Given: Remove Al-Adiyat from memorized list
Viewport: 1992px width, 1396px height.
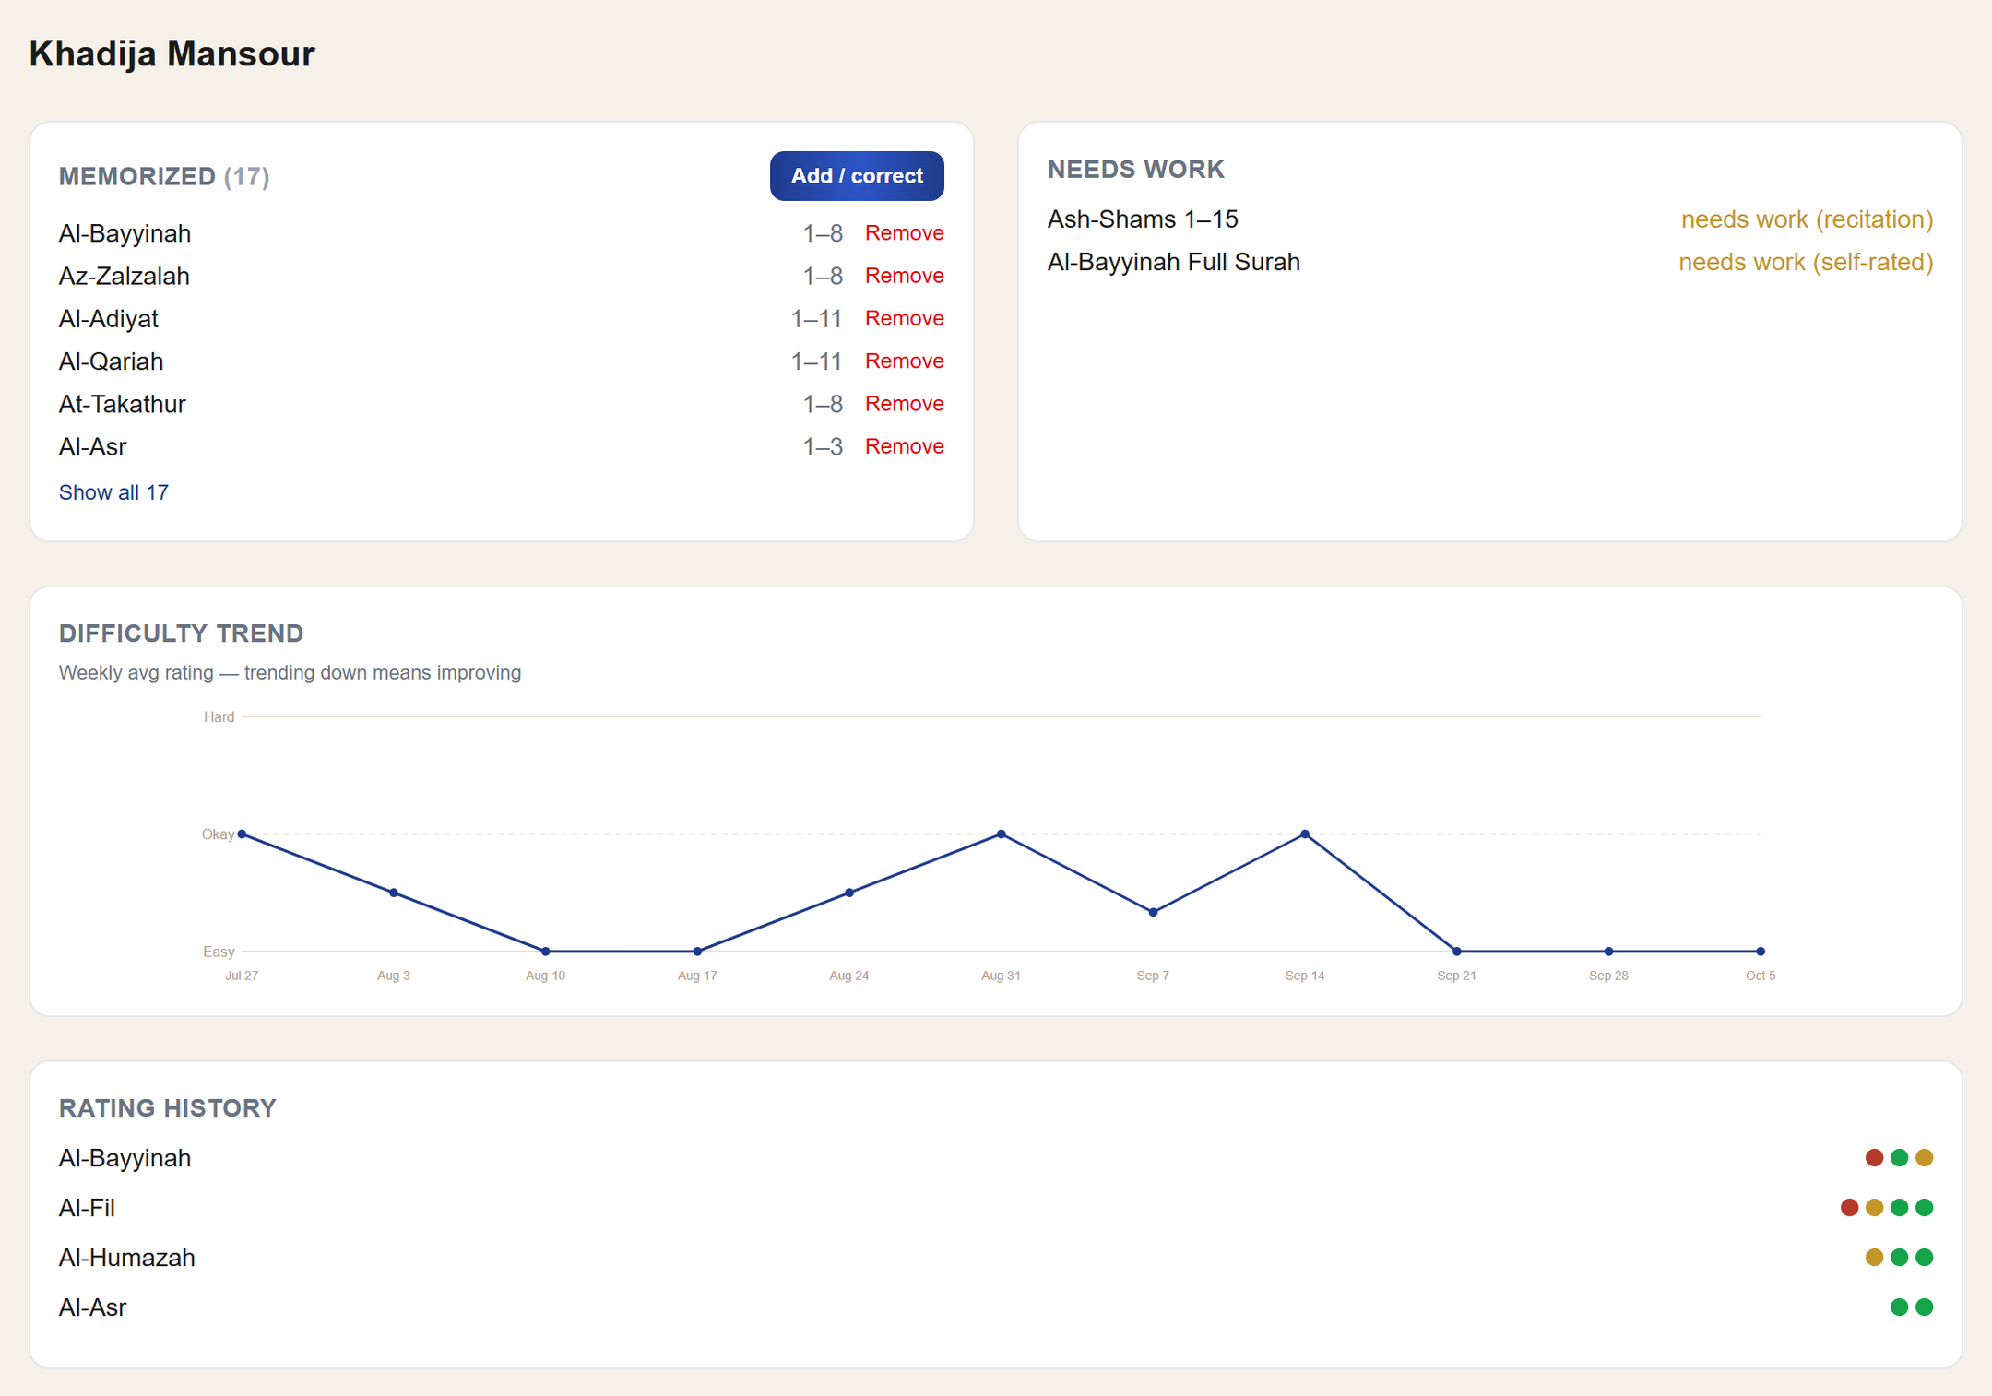Looking at the screenshot, I should coord(904,318).
